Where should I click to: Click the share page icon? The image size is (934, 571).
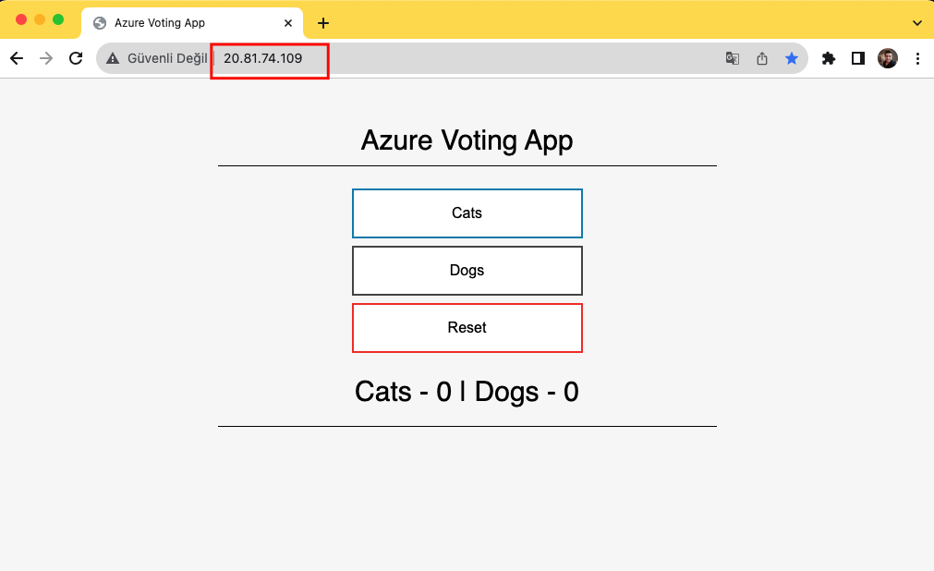(762, 58)
